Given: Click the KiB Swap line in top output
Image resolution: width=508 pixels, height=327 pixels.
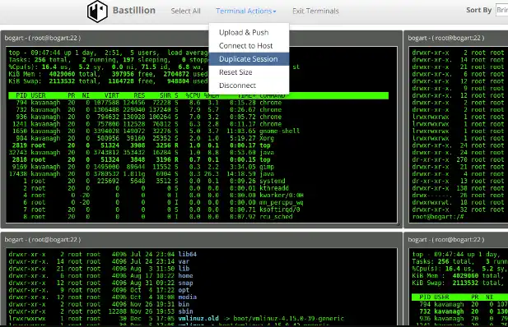Looking at the screenshot, I should 108,81.
